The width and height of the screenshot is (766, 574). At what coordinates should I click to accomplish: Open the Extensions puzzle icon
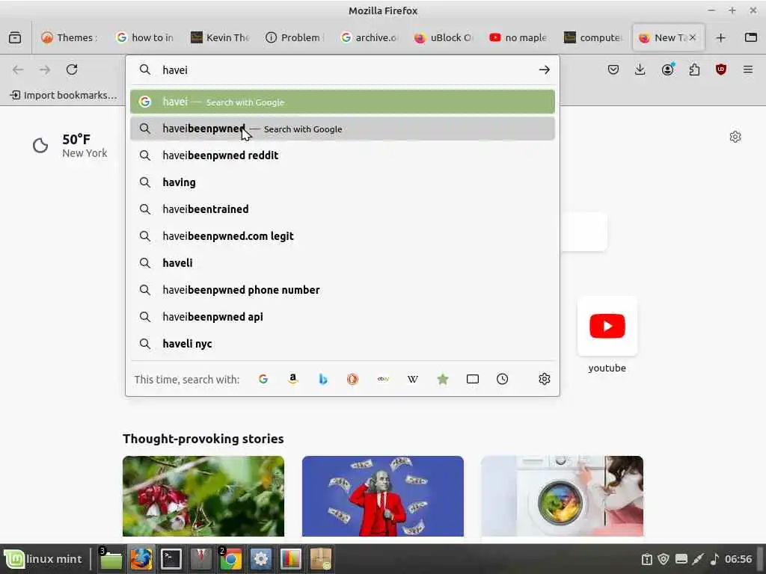coord(694,70)
